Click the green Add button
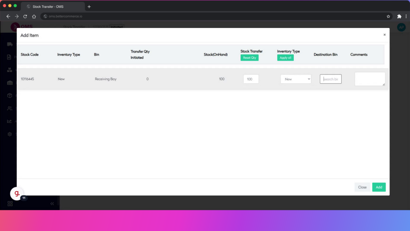The width and height of the screenshot is (410, 231). pyautogui.click(x=379, y=187)
